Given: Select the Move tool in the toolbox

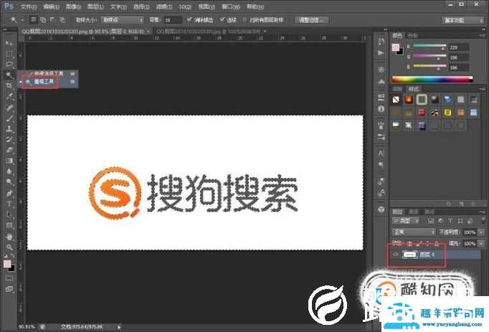Looking at the screenshot, I should pyautogui.click(x=9, y=43).
